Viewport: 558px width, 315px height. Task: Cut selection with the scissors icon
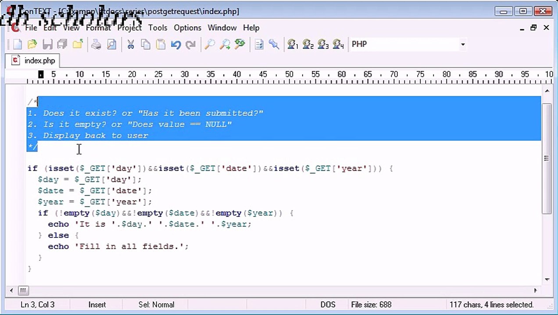(x=130, y=44)
